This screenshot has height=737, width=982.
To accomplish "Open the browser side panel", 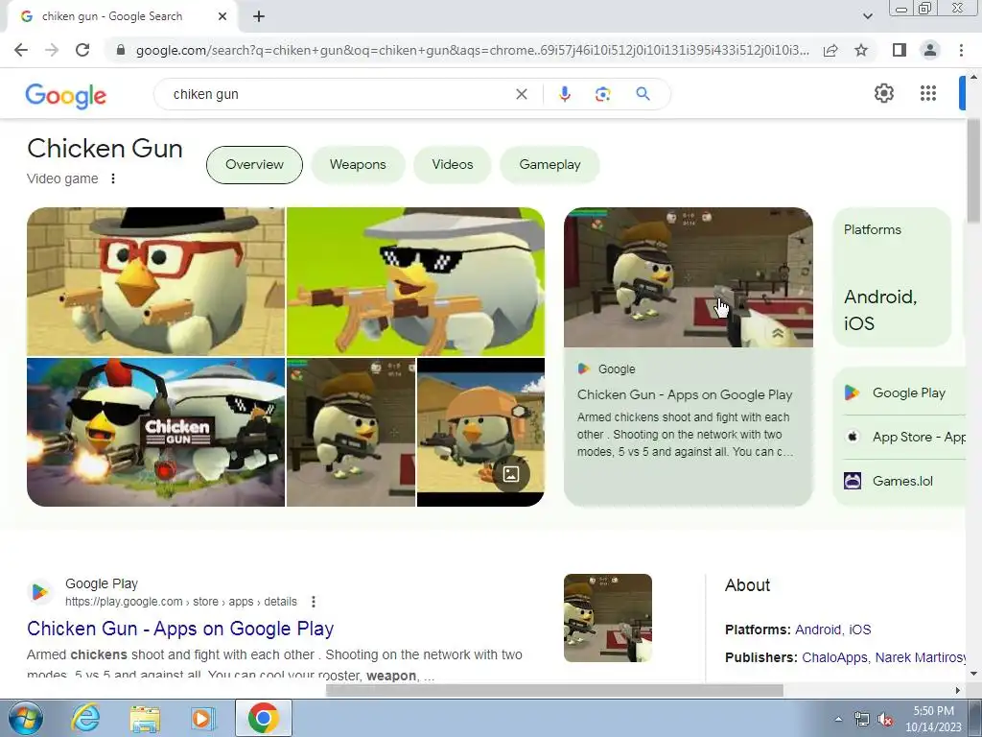I will [900, 50].
